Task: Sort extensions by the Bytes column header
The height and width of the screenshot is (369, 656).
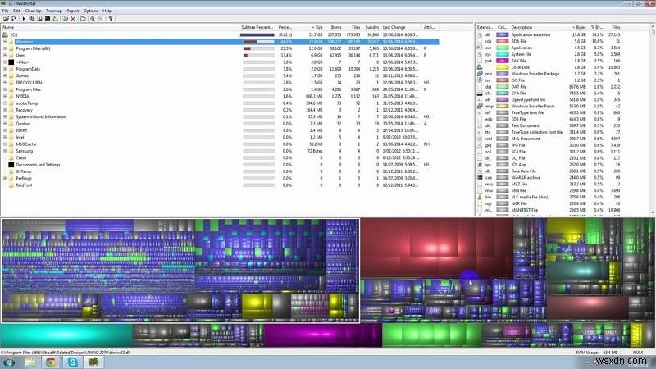Action: click(579, 27)
